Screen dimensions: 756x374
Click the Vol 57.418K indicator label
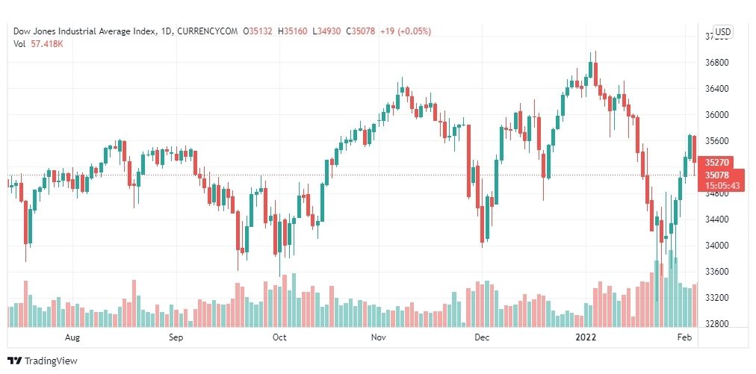pos(39,43)
